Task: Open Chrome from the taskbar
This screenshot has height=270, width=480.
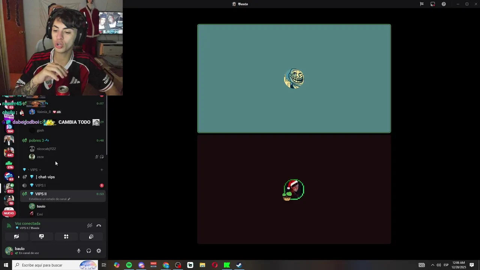Action: [x=166, y=265]
